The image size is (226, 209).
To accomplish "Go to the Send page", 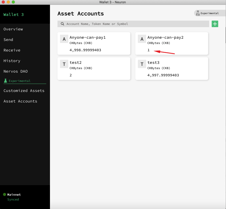I will 8,40.
